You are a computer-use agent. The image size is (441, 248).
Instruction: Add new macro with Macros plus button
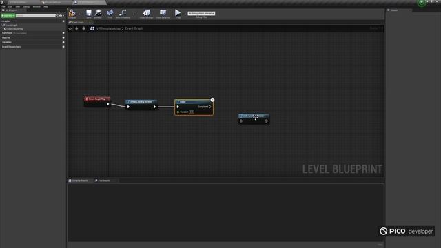63,37
